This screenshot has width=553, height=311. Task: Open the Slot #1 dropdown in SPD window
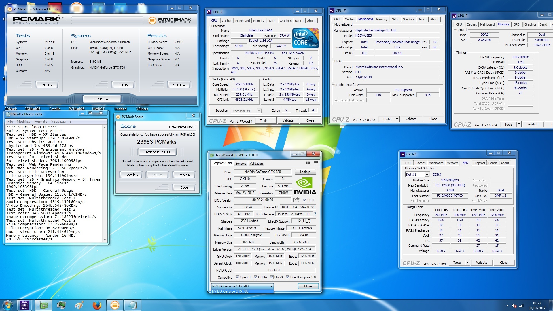[x=427, y=175]
